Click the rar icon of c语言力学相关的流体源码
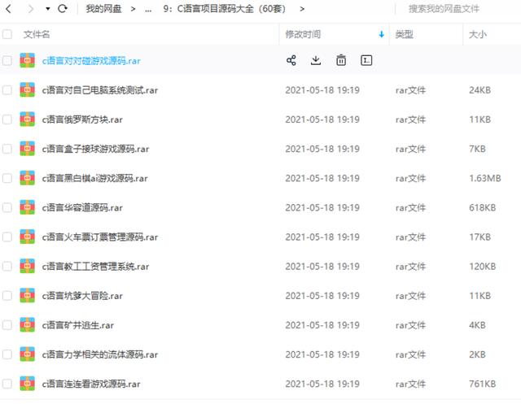 27,354
